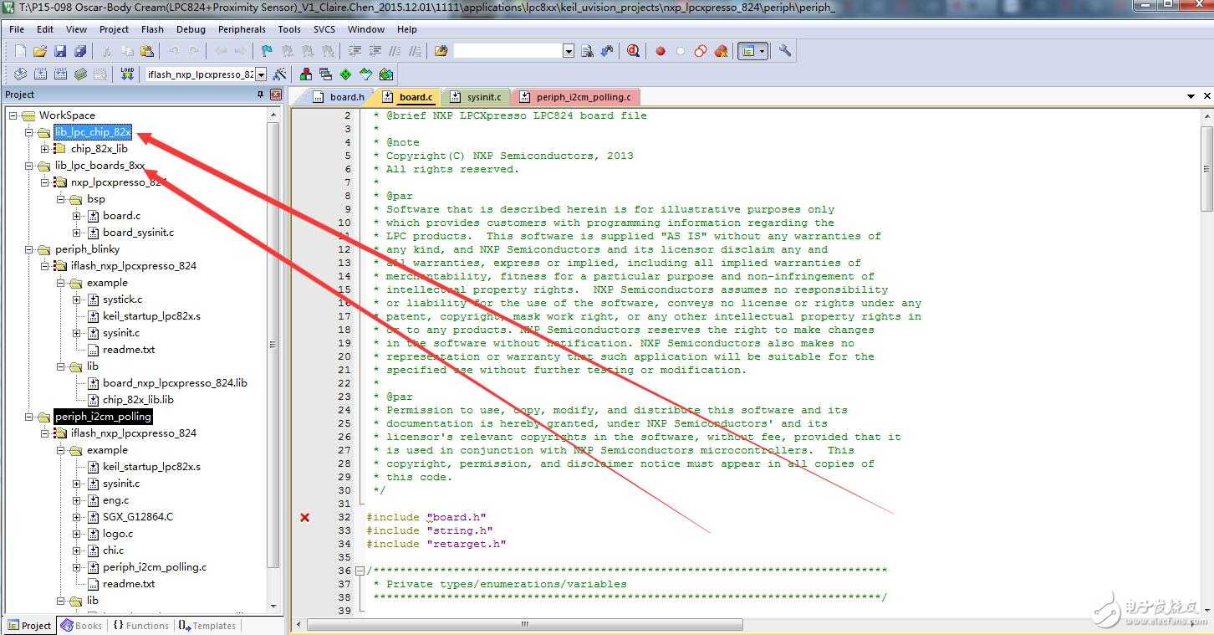Open the Manage Multi-Project Workspace icon
Image resolution: width=1214 pixels, height=635 pixels.
coord(325,74)
